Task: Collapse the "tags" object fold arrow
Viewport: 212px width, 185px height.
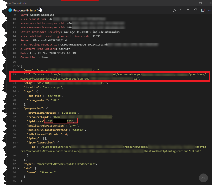Action: [18, 91]
